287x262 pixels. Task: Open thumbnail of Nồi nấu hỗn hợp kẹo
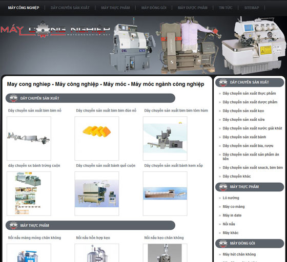coord(97,253)
